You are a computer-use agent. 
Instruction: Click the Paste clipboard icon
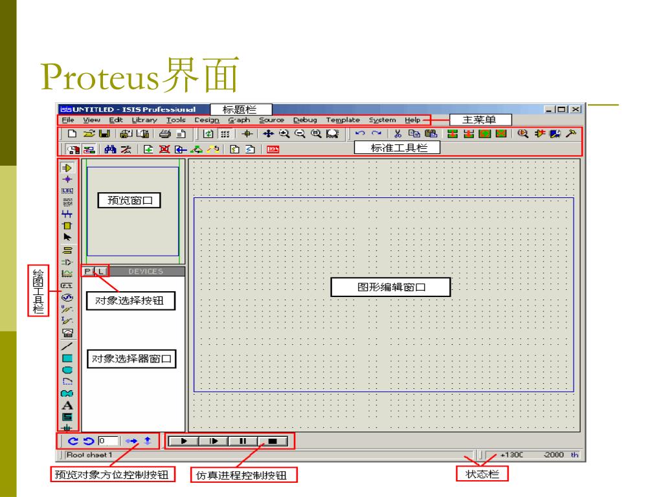[x=431, y=134]
